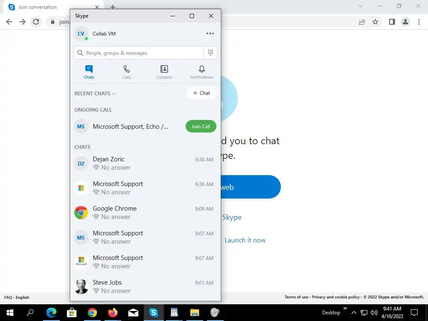Open the volume control in the tray
This screenshot has height=321, width=428.
coord(374,313)
